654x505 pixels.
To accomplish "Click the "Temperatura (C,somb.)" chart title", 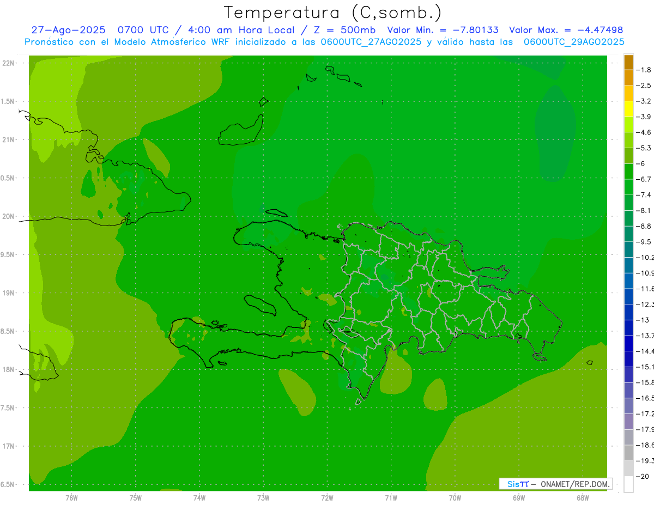I will coord(333,13).
